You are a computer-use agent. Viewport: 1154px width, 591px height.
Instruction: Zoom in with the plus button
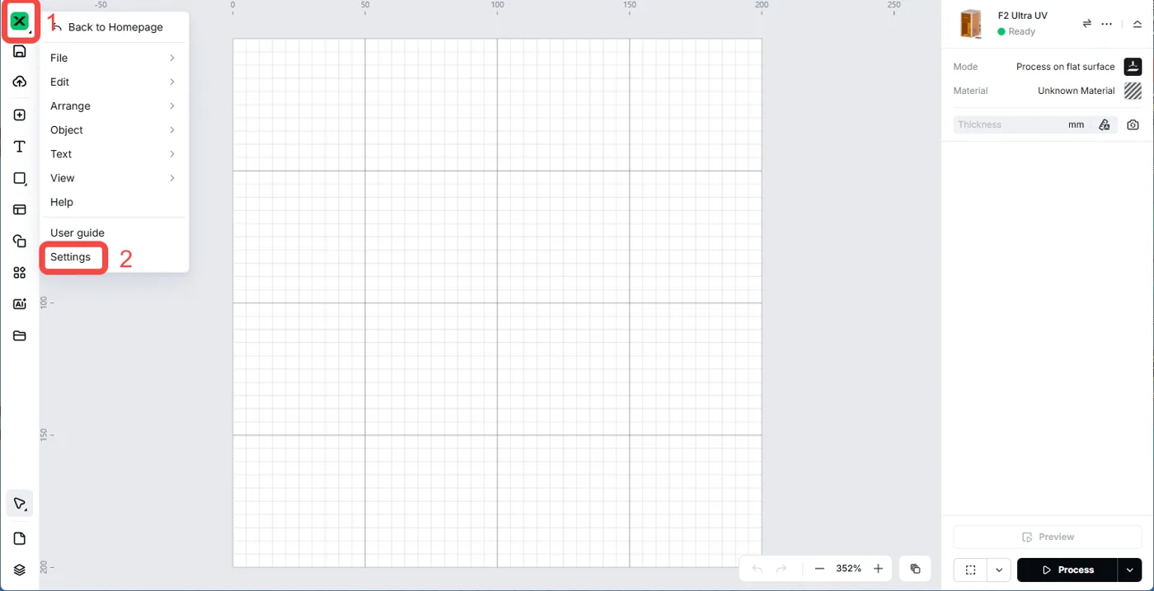(879, 569)
